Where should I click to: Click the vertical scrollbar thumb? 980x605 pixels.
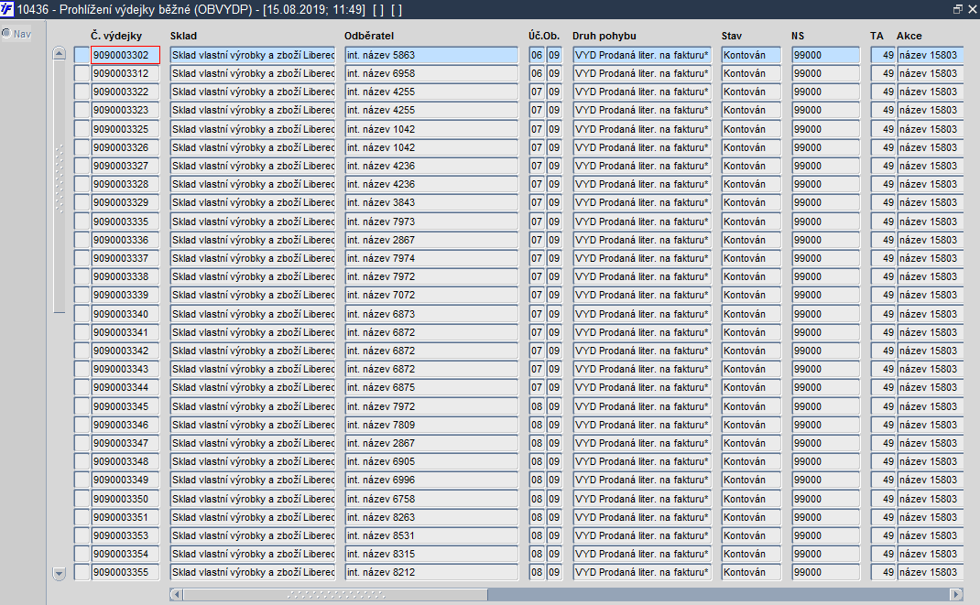coord(60,186)
